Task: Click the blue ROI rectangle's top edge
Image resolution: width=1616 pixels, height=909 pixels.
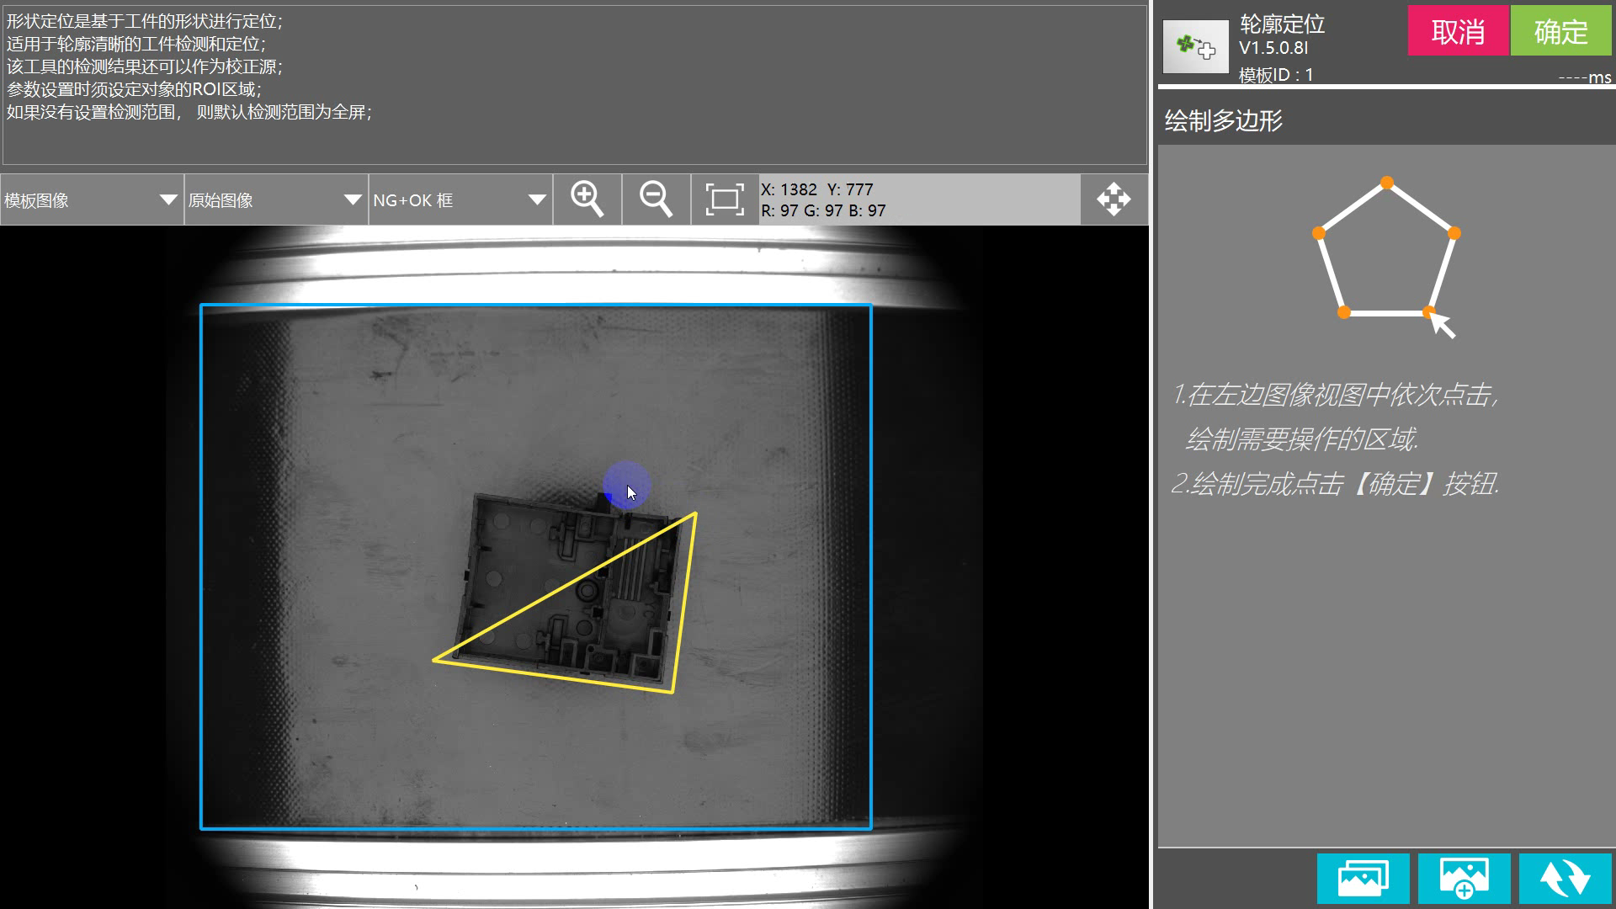Action: click(536, 305)
